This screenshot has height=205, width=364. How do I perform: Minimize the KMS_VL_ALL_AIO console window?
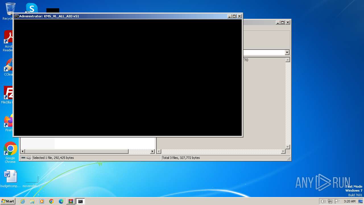coord(229,16)
